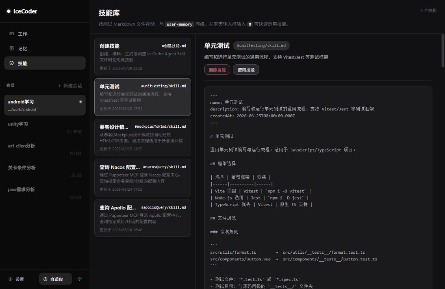The image size is (445, 289).
Task: Click the src/components/Button.vue path line
Action: (293, 259)
